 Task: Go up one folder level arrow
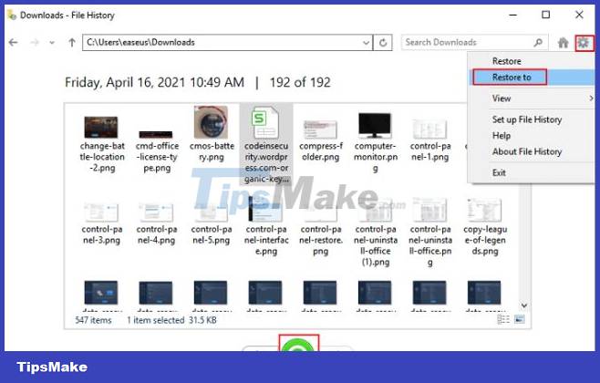pos(72,43)
